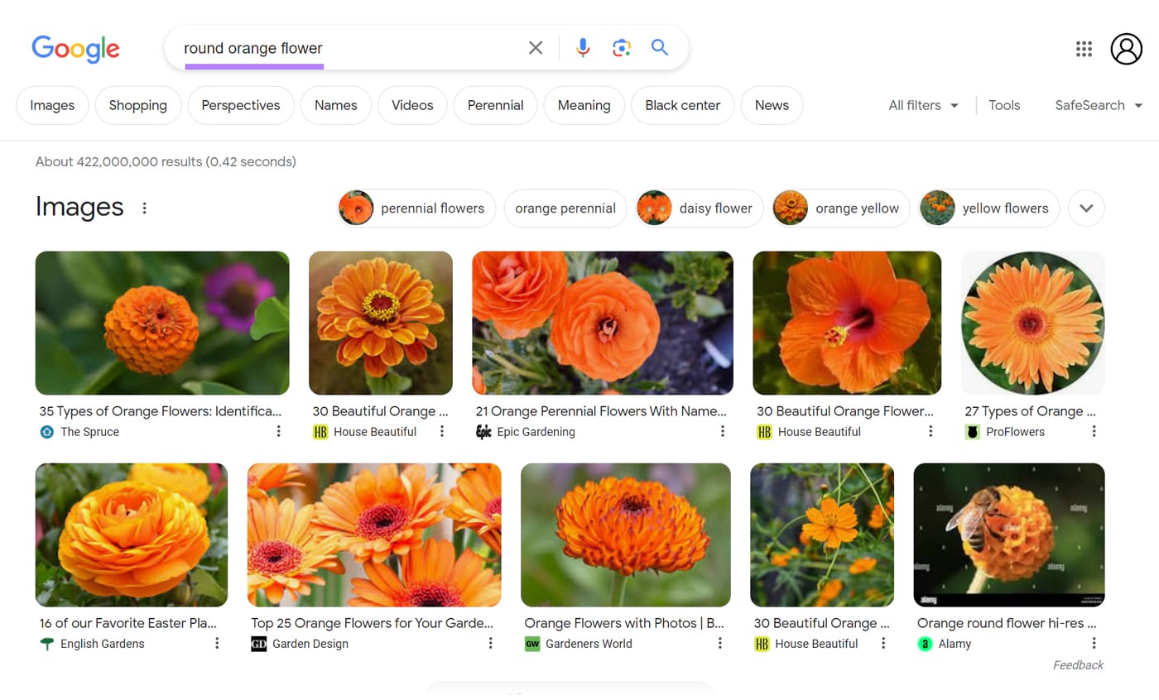
Task: Open your Google account profile icon
Action: (x=1126, y=49)
